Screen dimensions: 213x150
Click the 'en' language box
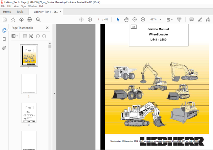pos(134,27)
